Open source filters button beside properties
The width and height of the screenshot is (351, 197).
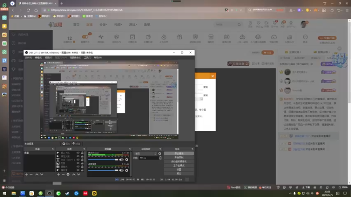coord(76,144)
